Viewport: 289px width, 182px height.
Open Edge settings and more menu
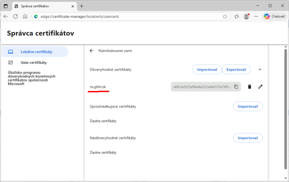click(x=256, y=16)
